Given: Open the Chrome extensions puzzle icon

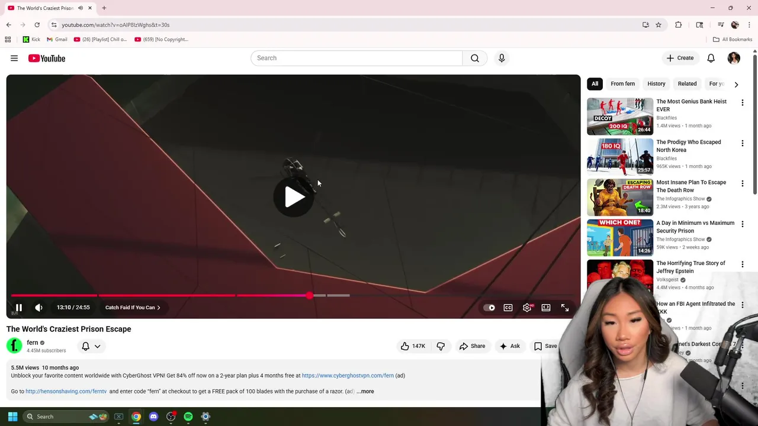Looking at the screenshot, I should tap(679, 25).
